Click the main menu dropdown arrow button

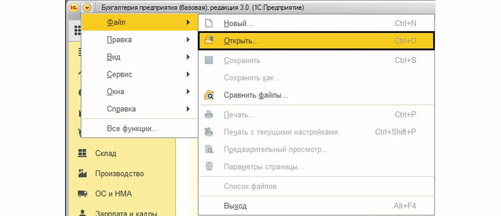click(87, 7)
